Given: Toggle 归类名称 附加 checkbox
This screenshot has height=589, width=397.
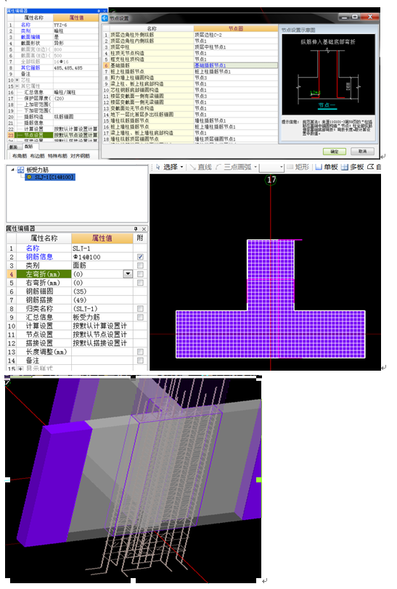Looking at the screenshot, I should point(140,308).
